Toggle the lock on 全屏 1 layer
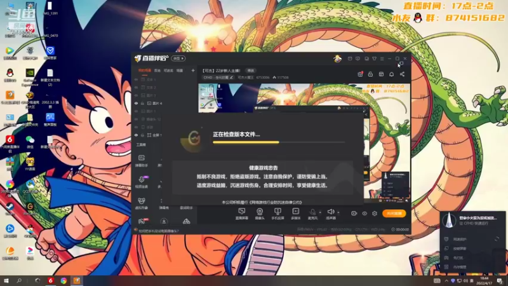This screenshot has height=286, width=508. (142, 135)
